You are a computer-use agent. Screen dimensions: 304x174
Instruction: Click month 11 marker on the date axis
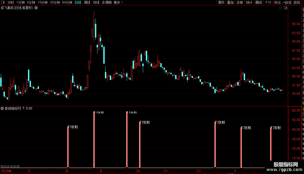tap(166, 171)
